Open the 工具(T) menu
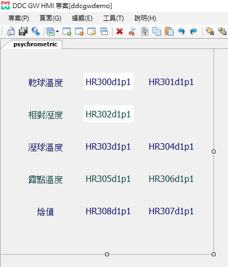The height and width of the screenshot is (267, 228). pyautogui.click(x=113, y=18)
